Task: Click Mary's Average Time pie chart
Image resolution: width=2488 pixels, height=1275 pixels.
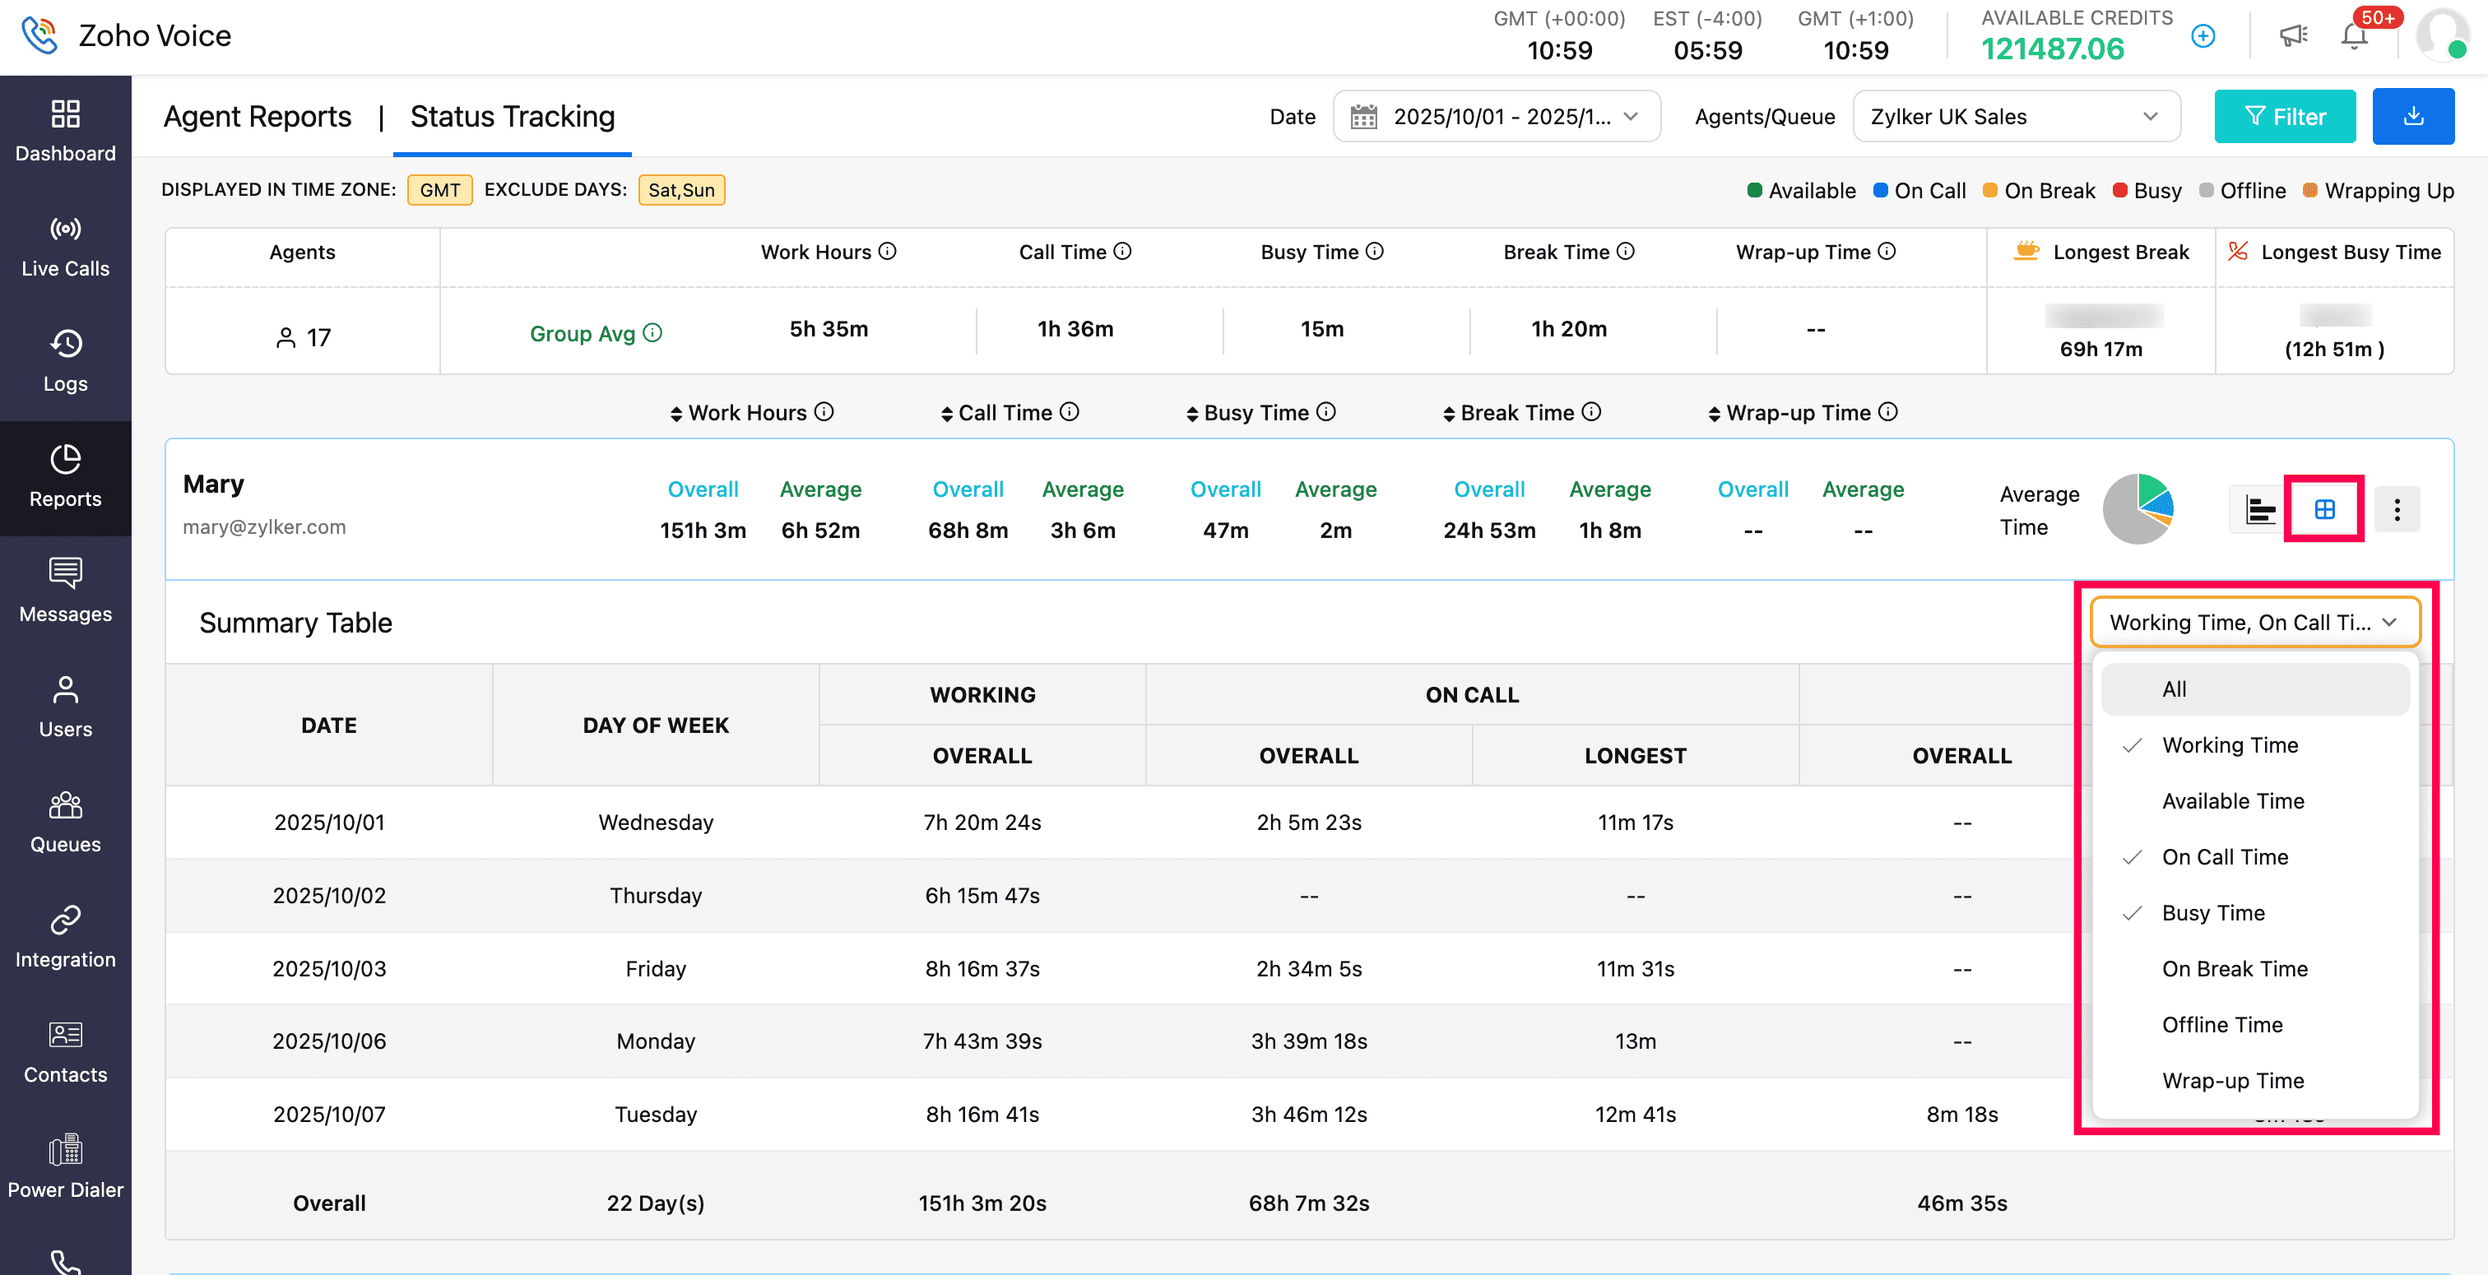Action: [x=2138, y=509]
